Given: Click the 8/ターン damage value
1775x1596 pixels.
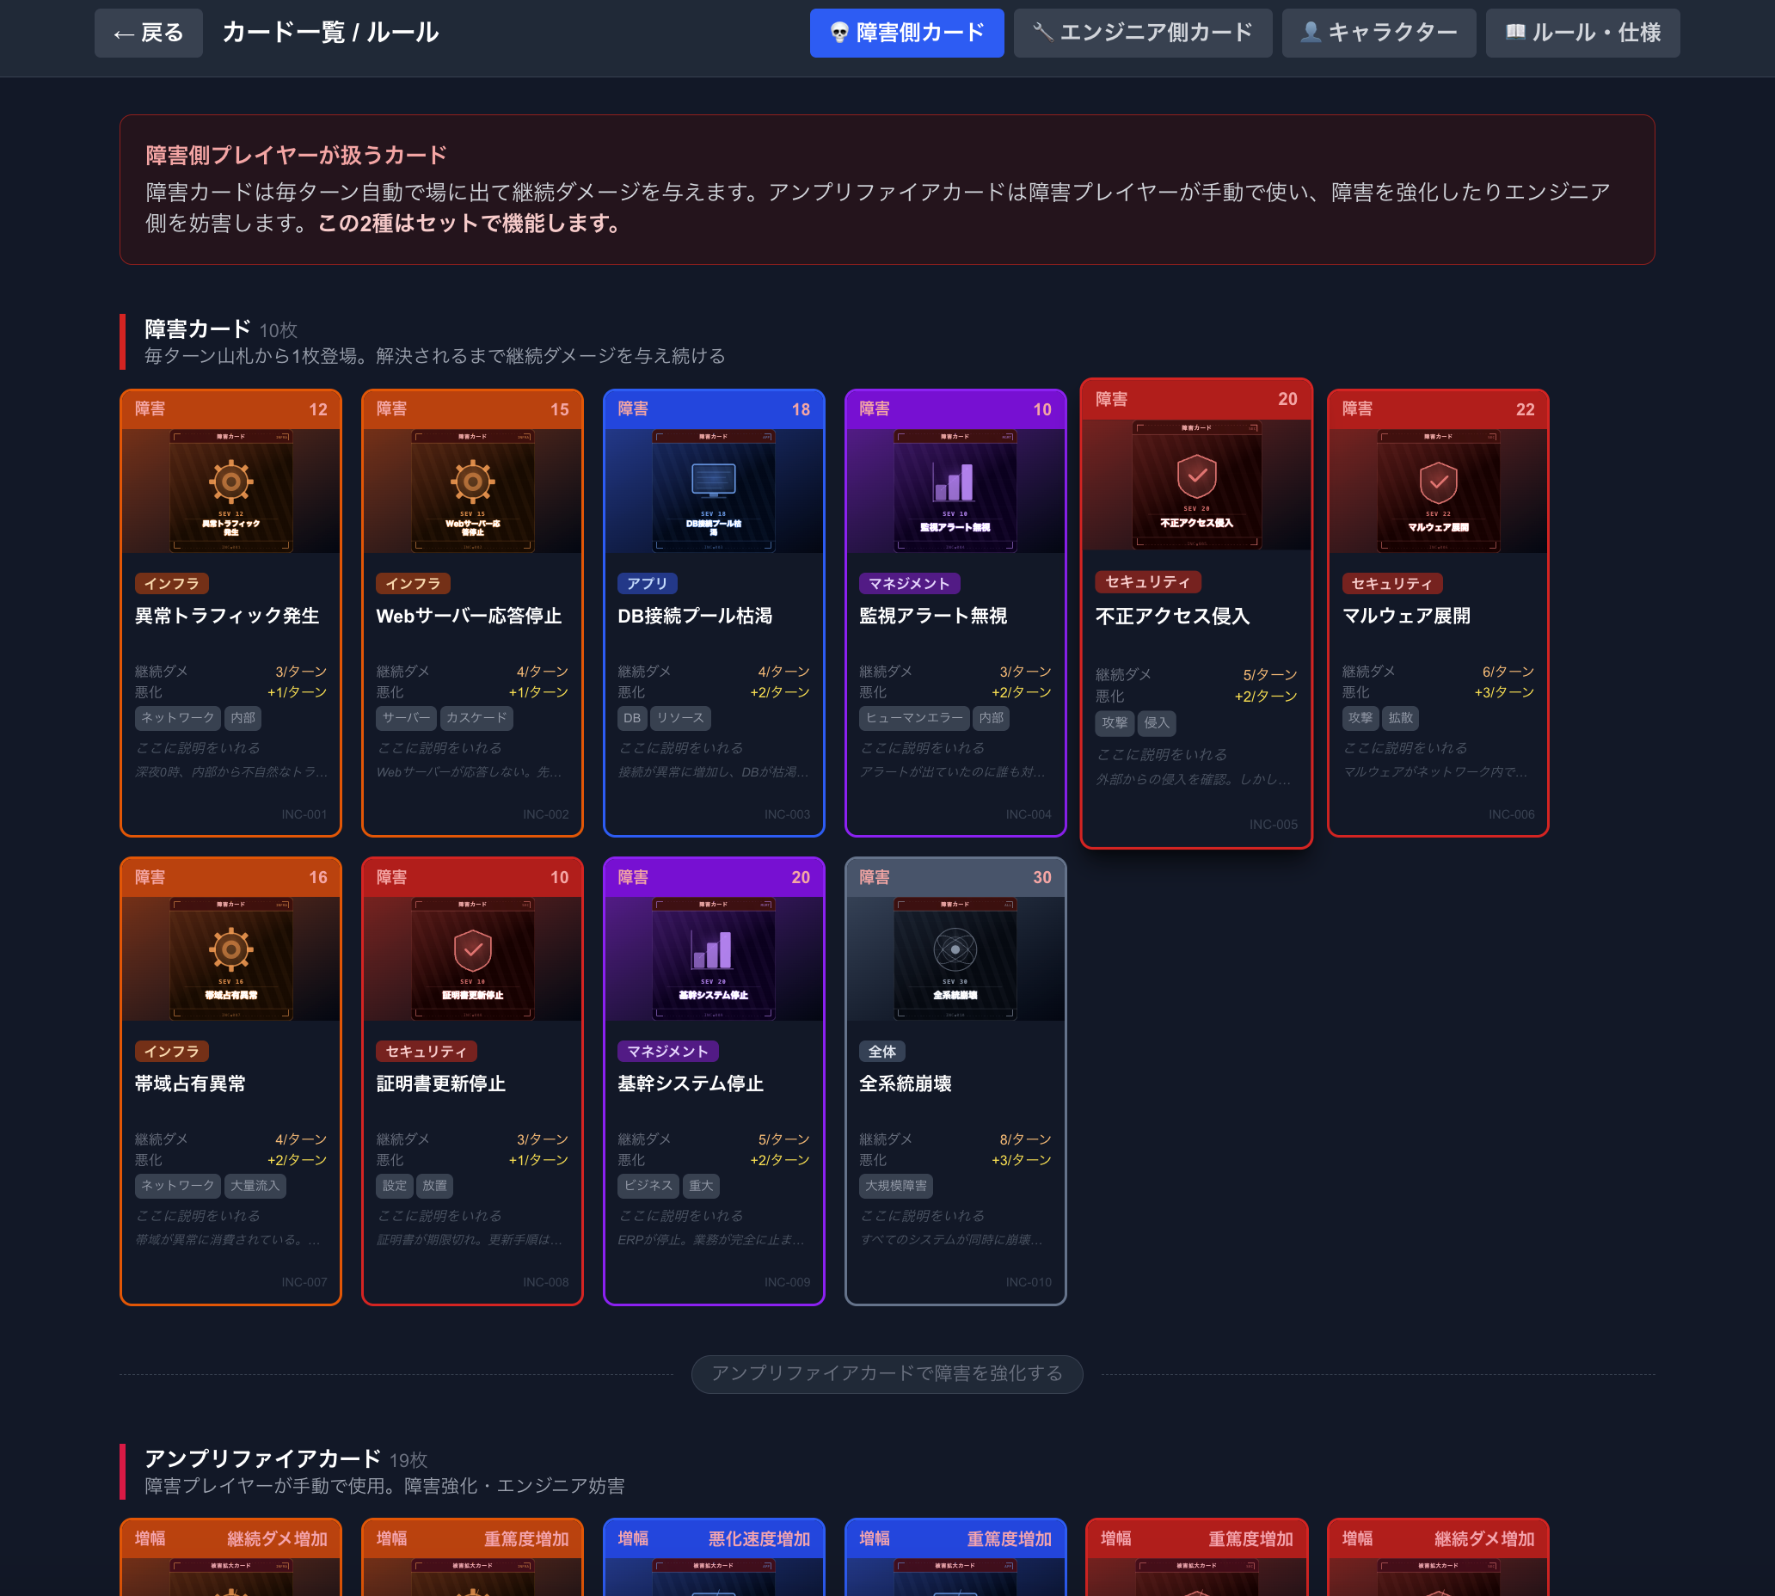Looking at the screenshot, I should [x=1025, y=1139].
